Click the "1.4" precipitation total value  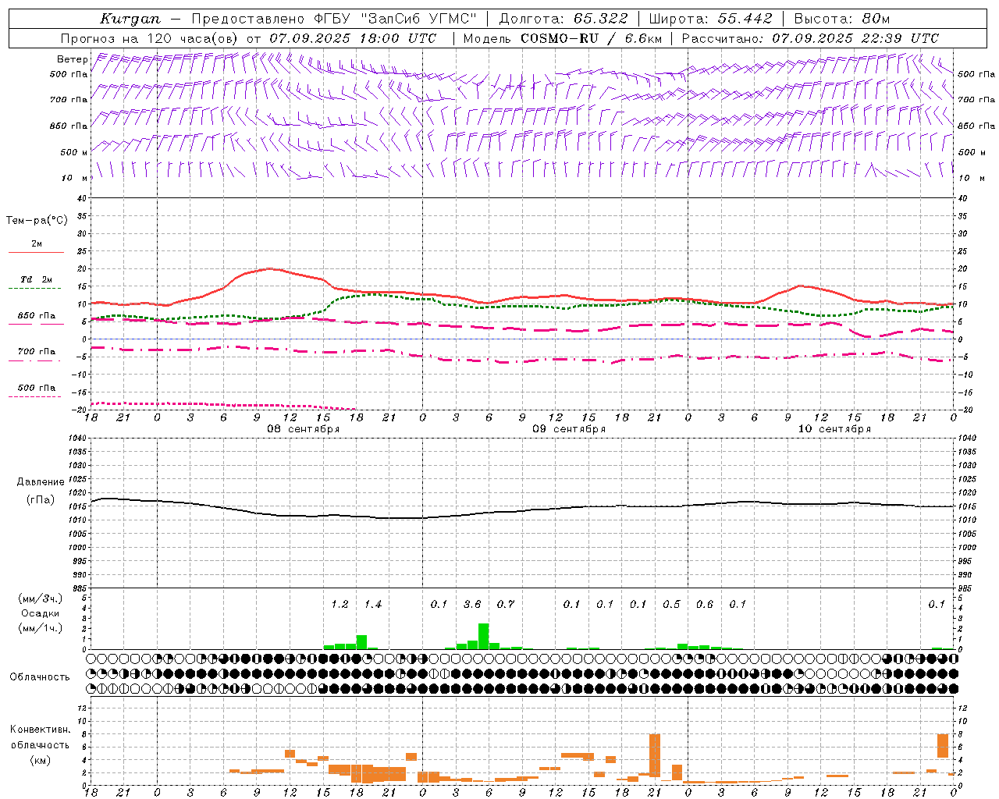coord(373,604)
